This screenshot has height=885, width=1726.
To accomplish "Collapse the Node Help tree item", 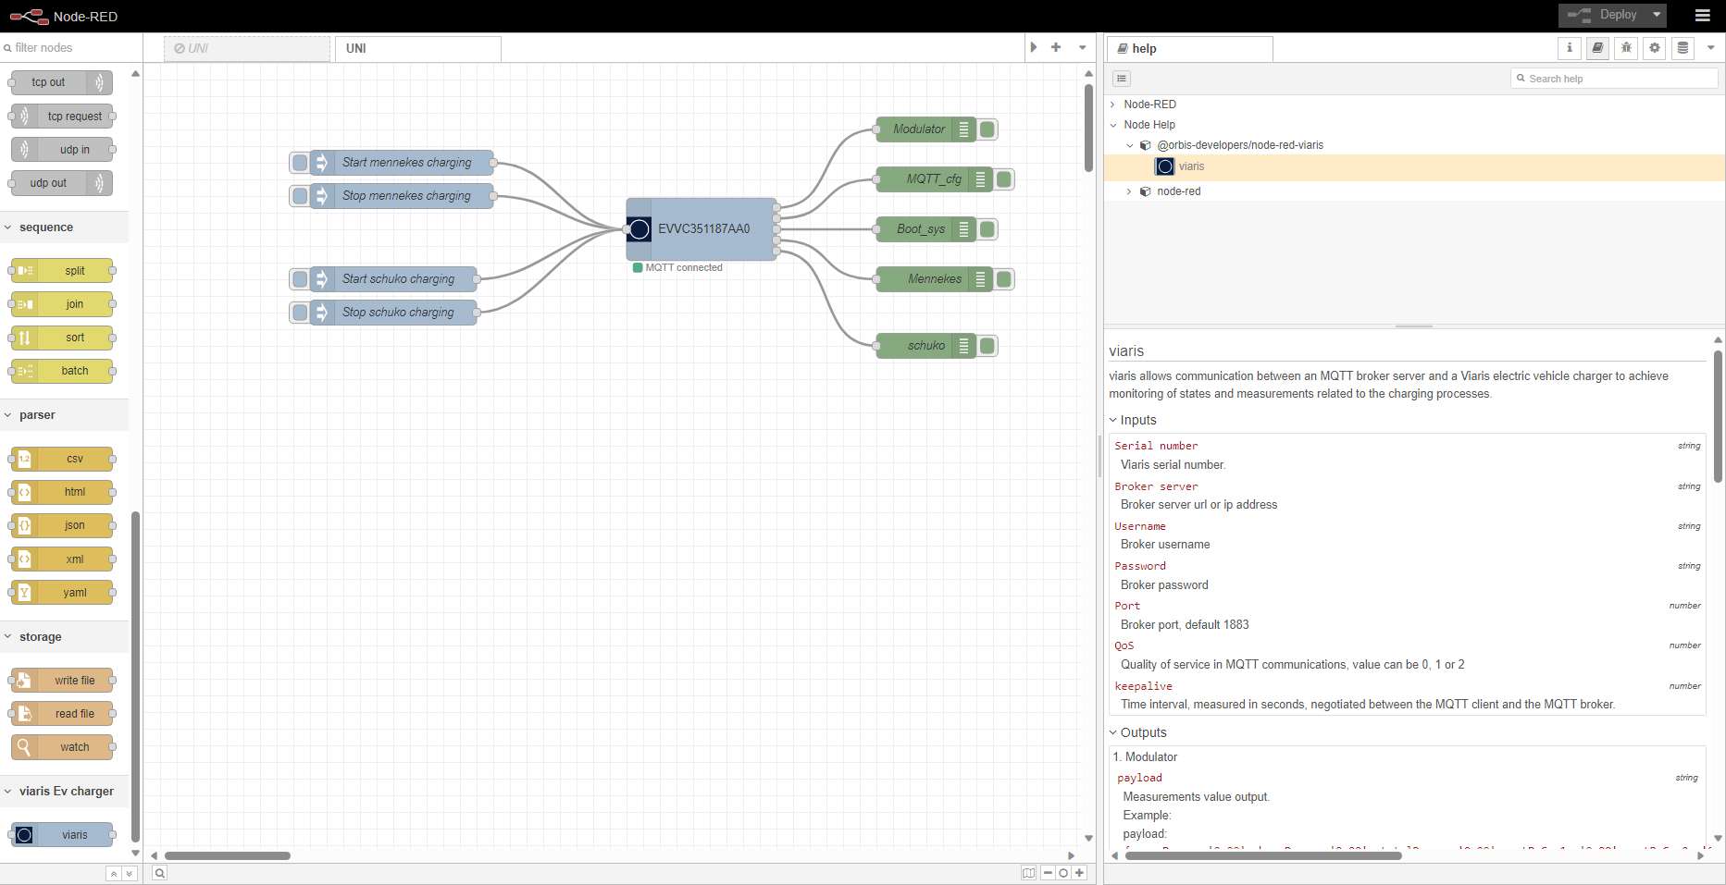I will (1113, 125).
